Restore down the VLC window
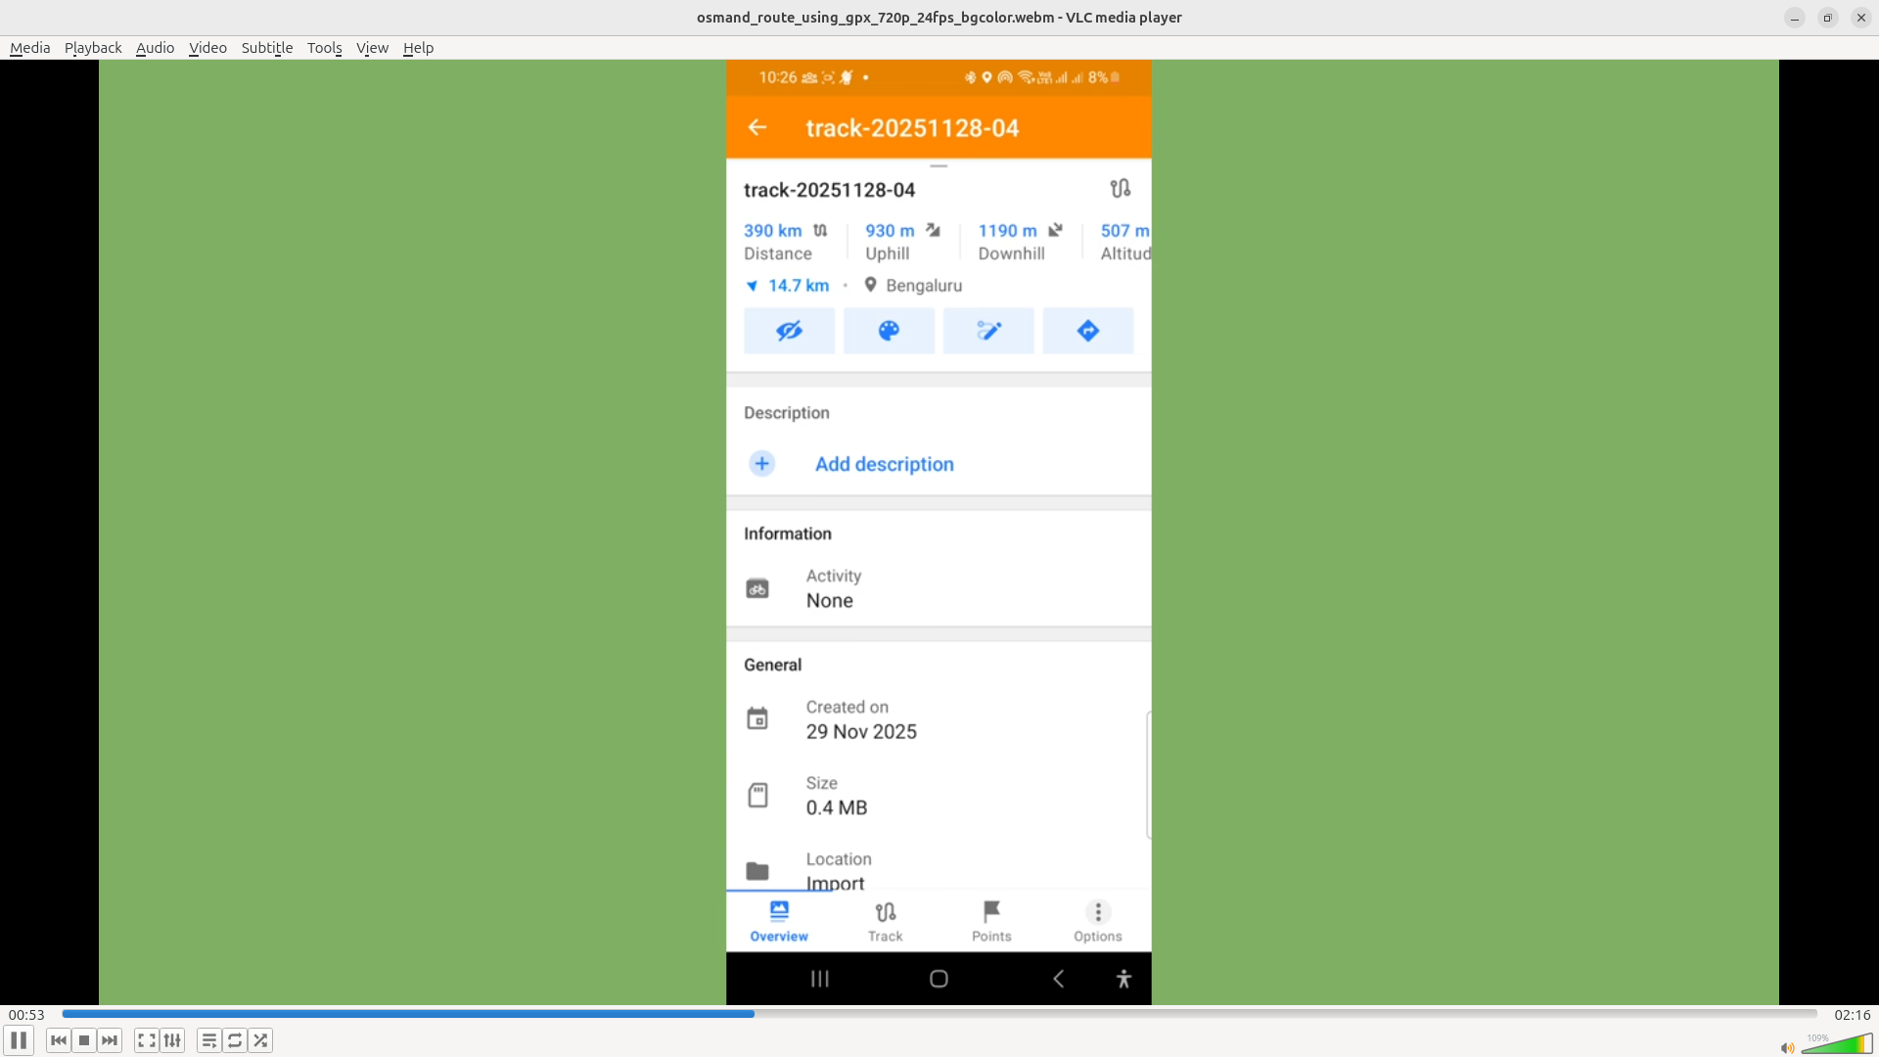The image size is (1879, 1057). [x=1827, y=18]
